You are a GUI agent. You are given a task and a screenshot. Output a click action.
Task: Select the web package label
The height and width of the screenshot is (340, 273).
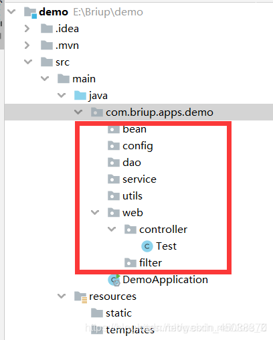click(x=132, y=213)
